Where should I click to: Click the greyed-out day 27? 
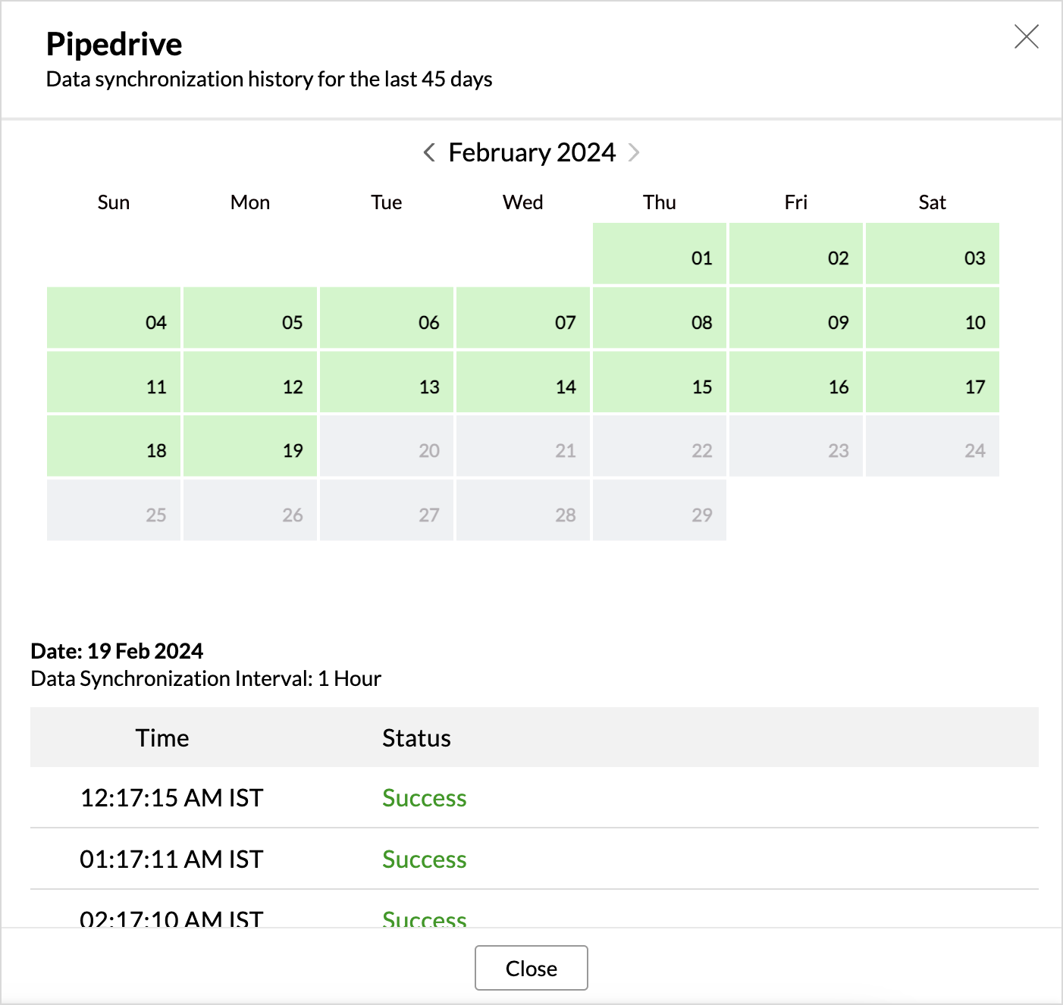tap(387, 510)
